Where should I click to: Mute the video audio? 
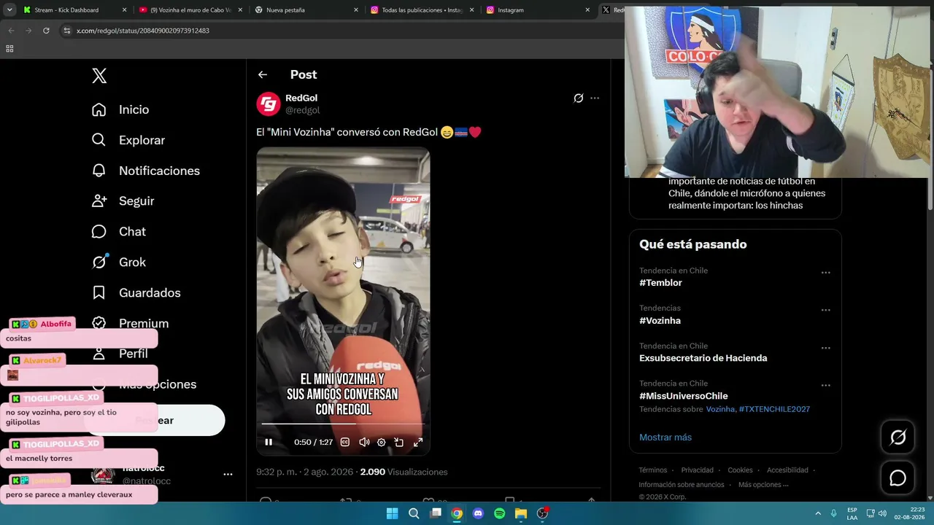tap(364, 443)
